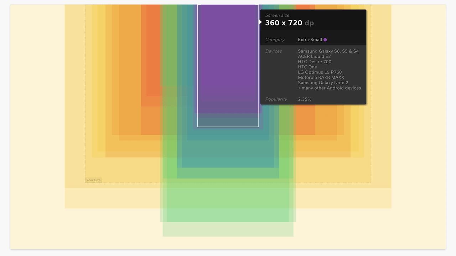Click the purple Extra-Small category dot
Screen dimensions: 456x256
pos(325,40)
